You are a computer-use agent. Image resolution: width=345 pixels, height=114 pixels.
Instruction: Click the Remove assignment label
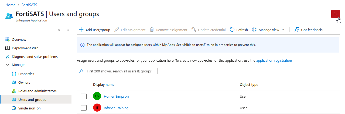coord(172,30)
